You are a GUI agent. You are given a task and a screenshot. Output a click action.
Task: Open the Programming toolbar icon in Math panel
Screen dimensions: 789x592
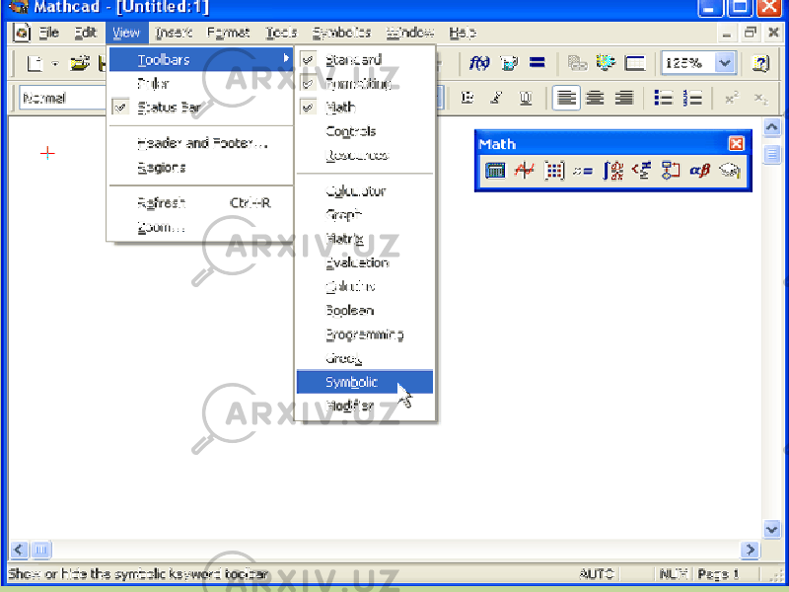pos(671,171)
